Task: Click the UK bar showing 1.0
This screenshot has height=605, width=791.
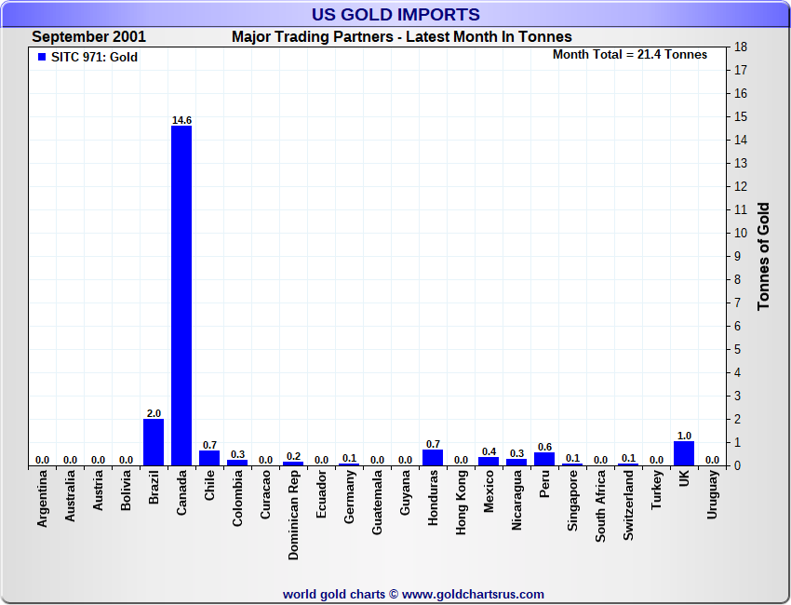Action: point(684,453)
